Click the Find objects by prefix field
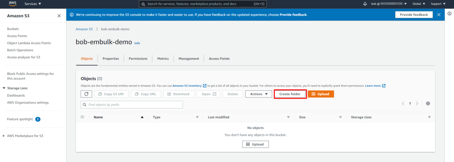Viewport: 454px width, 162px height. coord(132,105)
